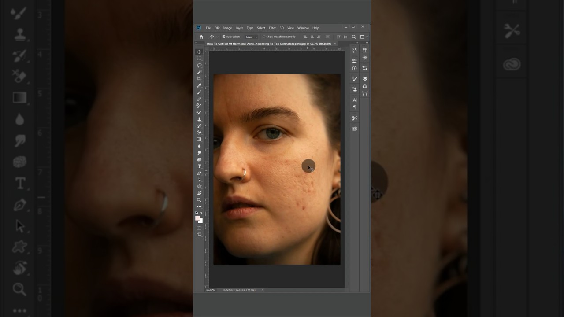564x317 pixels.
Task: Open the Info panel icon
Action: tap(354, 69)
